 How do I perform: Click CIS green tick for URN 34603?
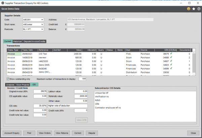[171, 64]
